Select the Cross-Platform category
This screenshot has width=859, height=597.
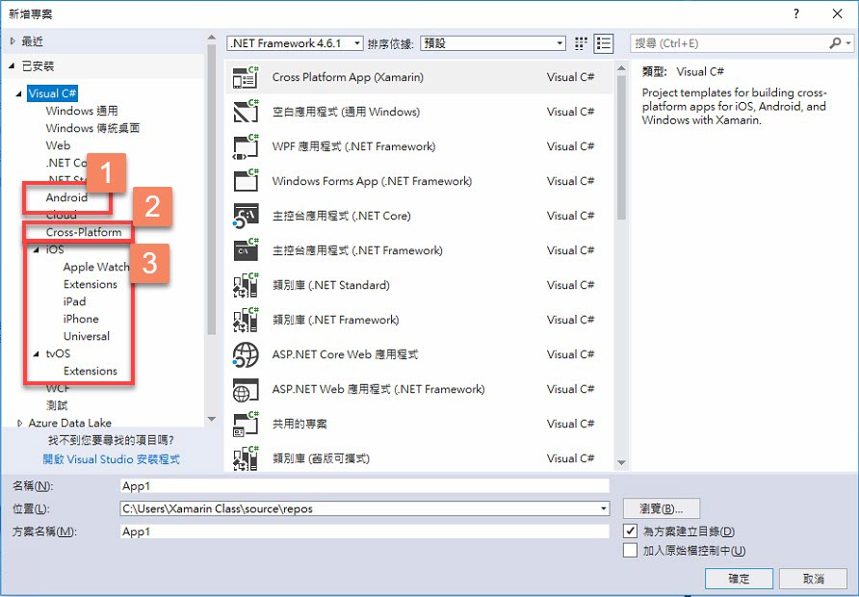pyautogui.click(x=84, y=232)
